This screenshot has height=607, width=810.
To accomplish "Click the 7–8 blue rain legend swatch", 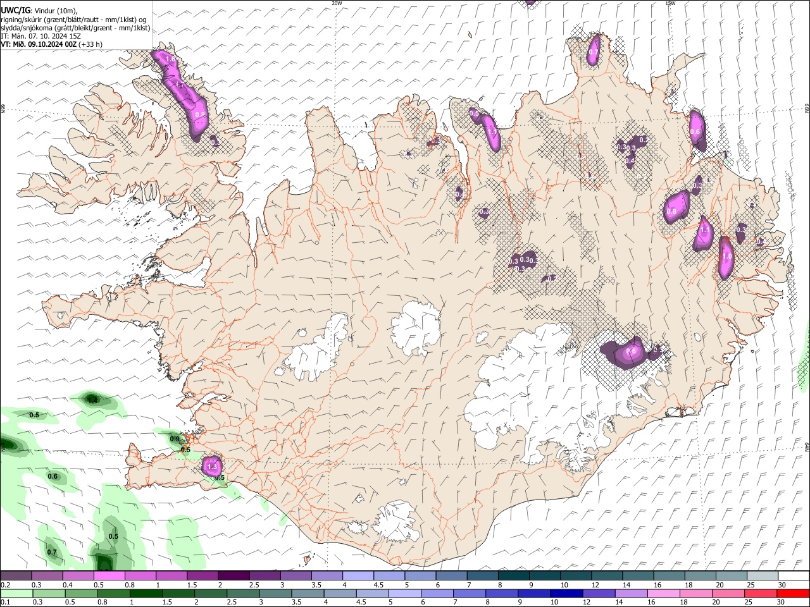I will click(x=470, y=593).
